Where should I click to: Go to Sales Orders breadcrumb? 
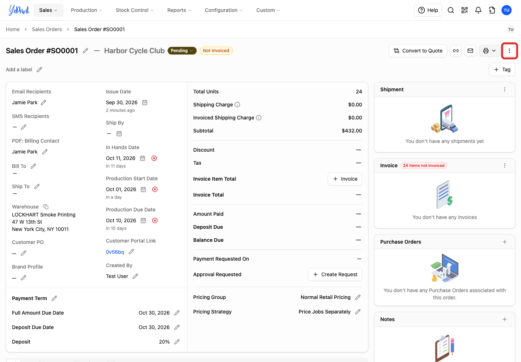coord(47,29)
